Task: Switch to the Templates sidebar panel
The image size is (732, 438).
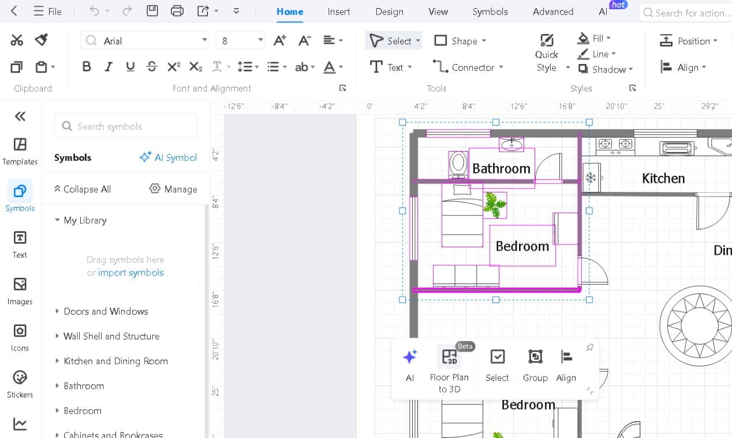Action: 20,150
